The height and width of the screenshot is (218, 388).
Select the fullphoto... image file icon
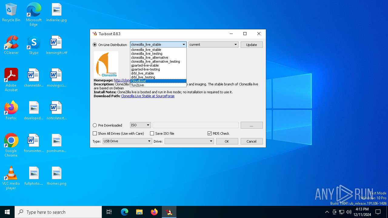point(34,176)
